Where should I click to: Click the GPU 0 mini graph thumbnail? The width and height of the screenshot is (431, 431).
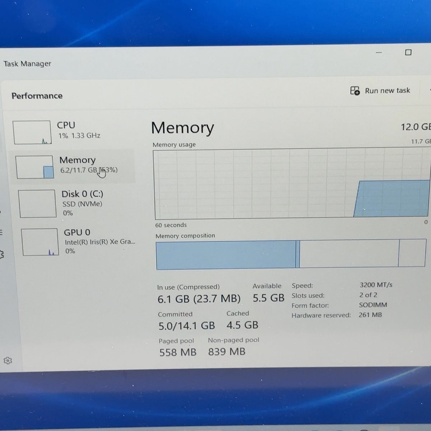pos(40,242)
